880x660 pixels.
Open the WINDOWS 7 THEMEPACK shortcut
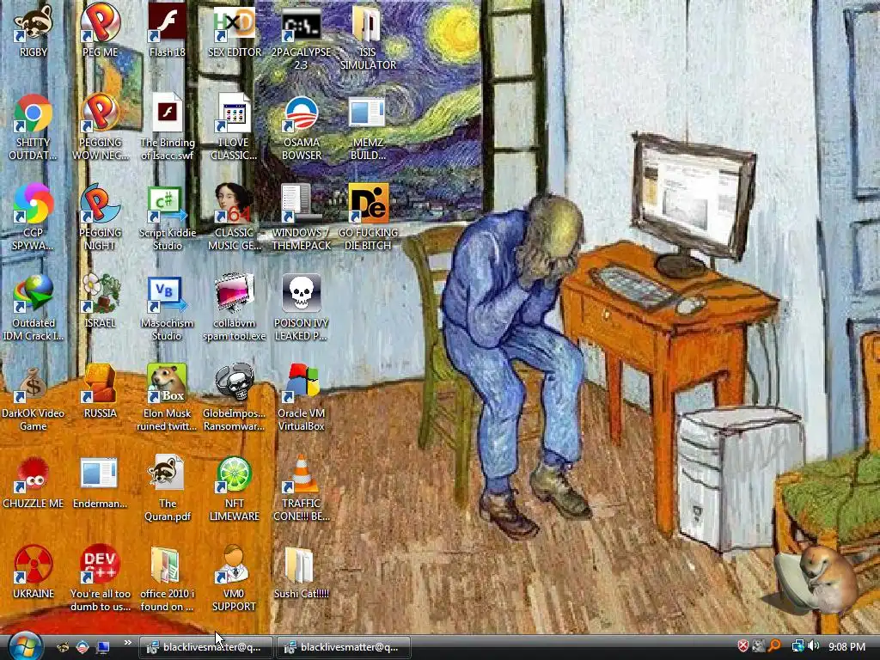[302, 203]
